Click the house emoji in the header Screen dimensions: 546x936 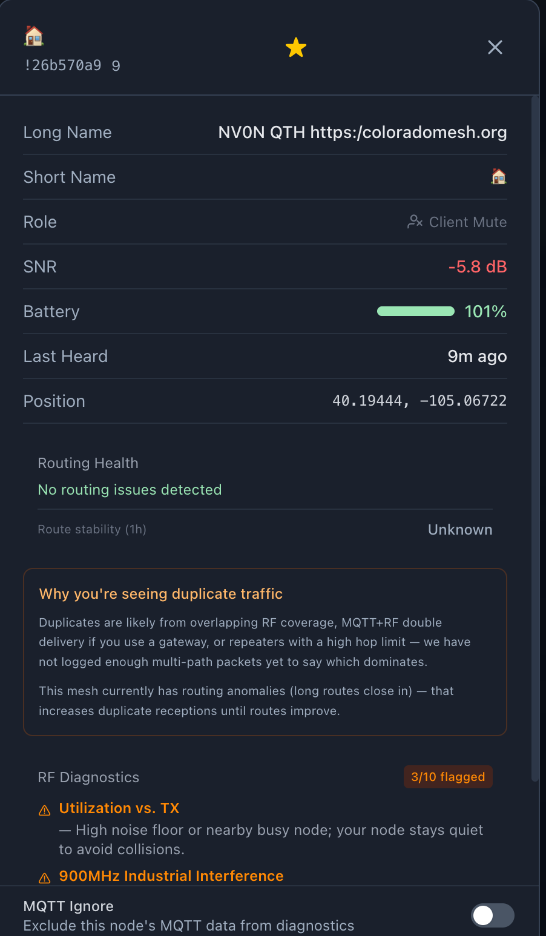(34, 36)
